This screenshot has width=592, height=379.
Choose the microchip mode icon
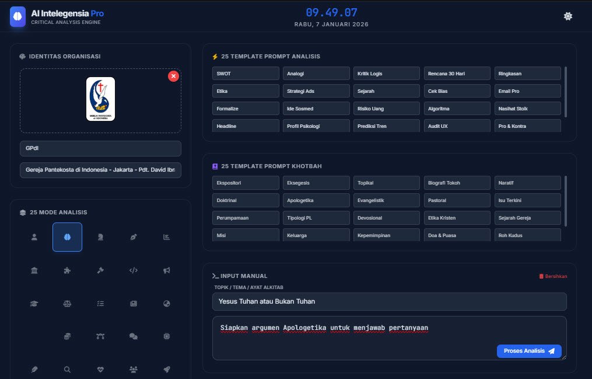[166, 336]
